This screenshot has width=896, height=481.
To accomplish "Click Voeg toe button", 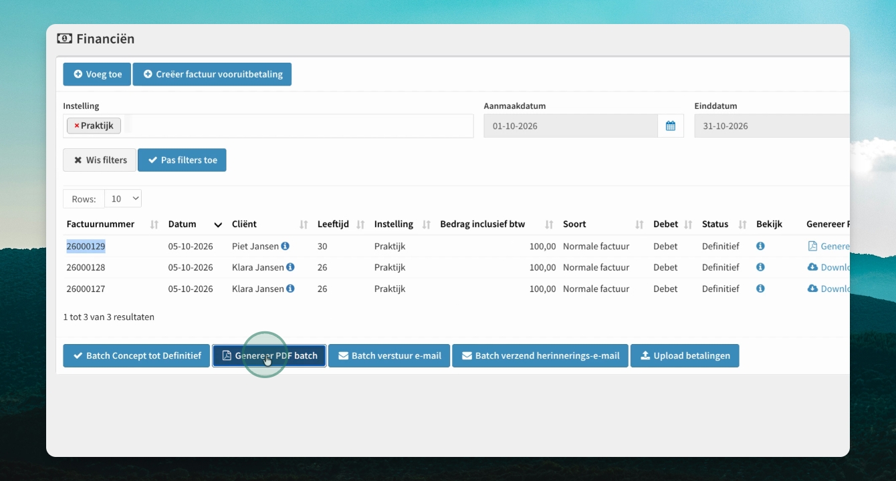I will tap(97, 74).
